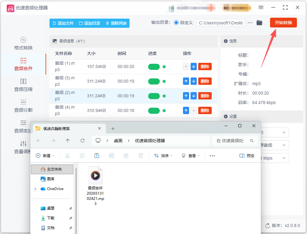Viewport: 307px width, 234px height.
Task: Go back in File Explorer
Action: coord(38,141)
